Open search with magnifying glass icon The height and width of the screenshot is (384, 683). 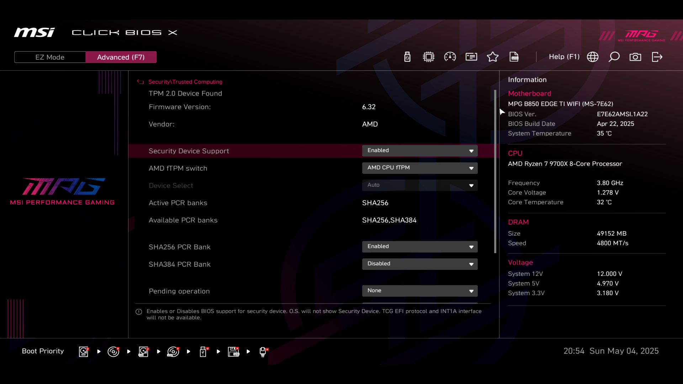pyautogui.click(x=614, y=57)
